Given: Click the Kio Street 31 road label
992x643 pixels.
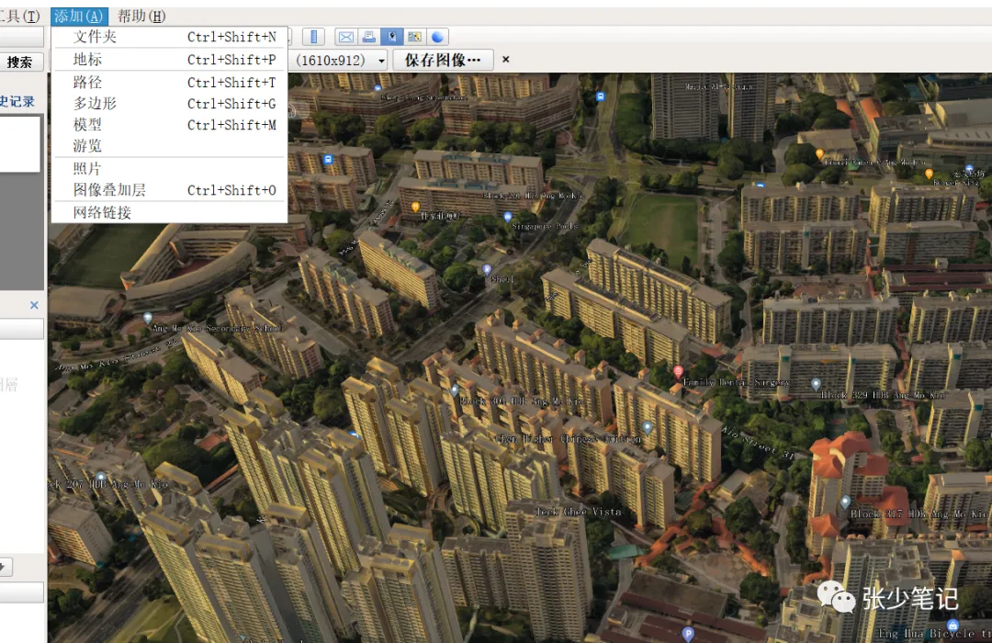Looking at the screenshot, I should [x=757, y=443].
